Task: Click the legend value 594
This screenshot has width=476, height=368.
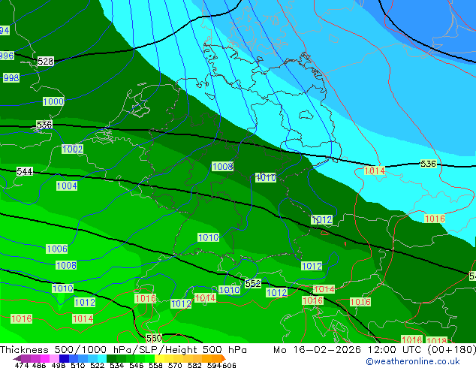Action: pos(214,365)
